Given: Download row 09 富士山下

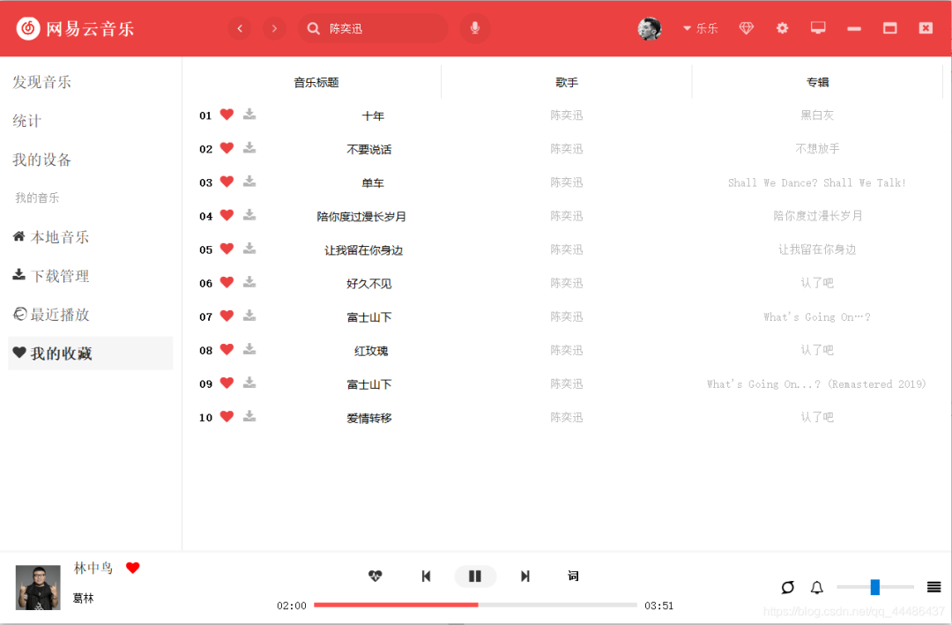Looking at the screenshot, I should click(249, 383).
